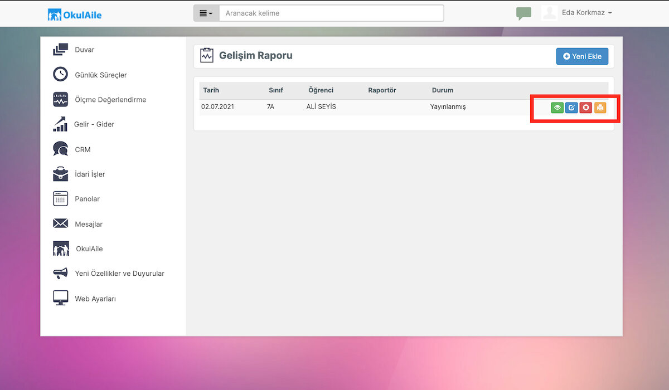Select the Ölçme Değerlendirme icon

60,100
